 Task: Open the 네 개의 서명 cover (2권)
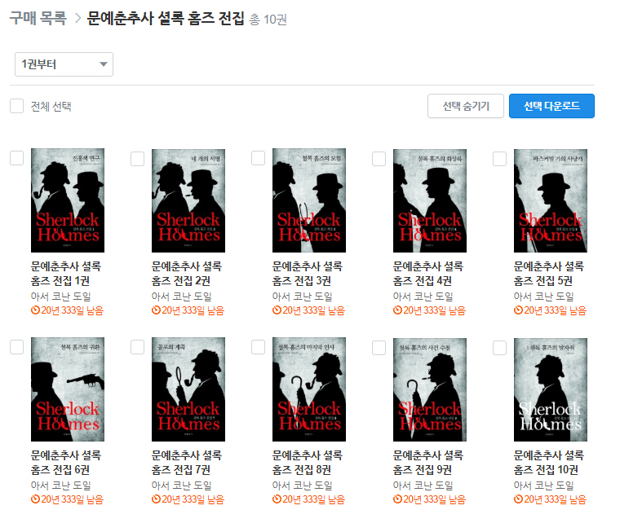[188, 200]
